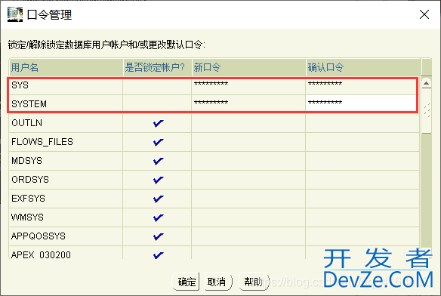Image resolution: width=441 pixels, height=296 pixels.
Task: Toggle lock checkmark for APPQOSSYS account
Action: (x=158, y=236)
